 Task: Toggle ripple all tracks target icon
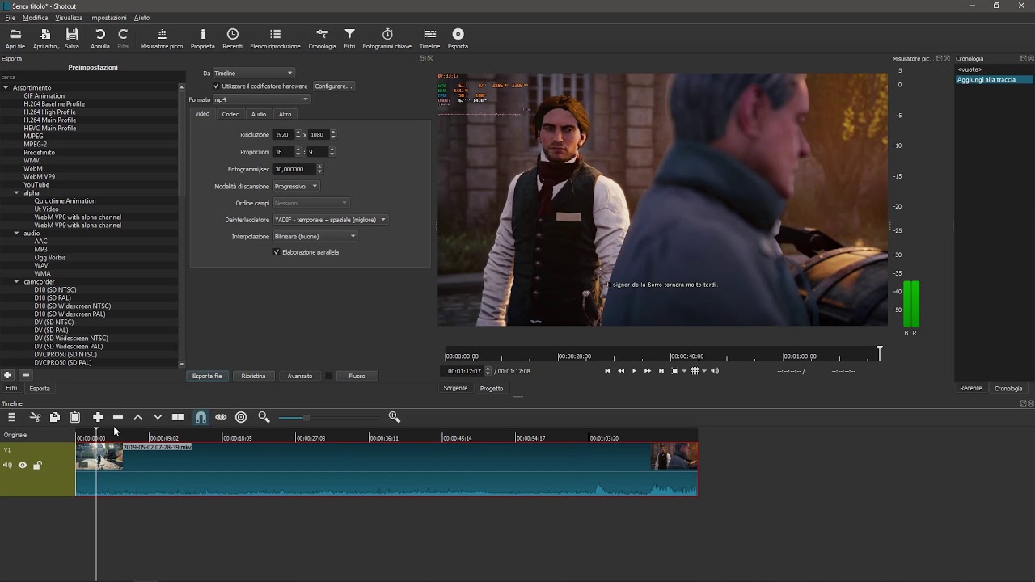click(x=241, y=417)
